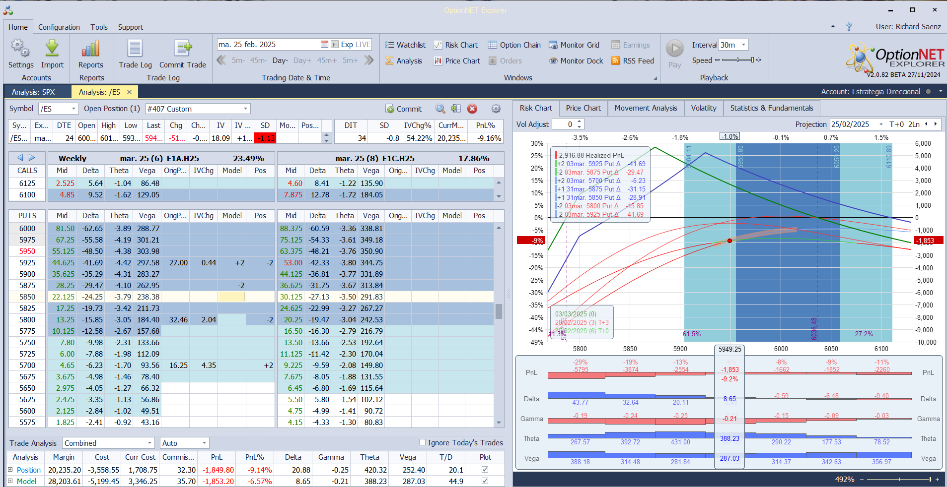This screenshot has height=487, width=947.
Task: Switch to the Analysis: SPX tab
Action: (33, 92)
